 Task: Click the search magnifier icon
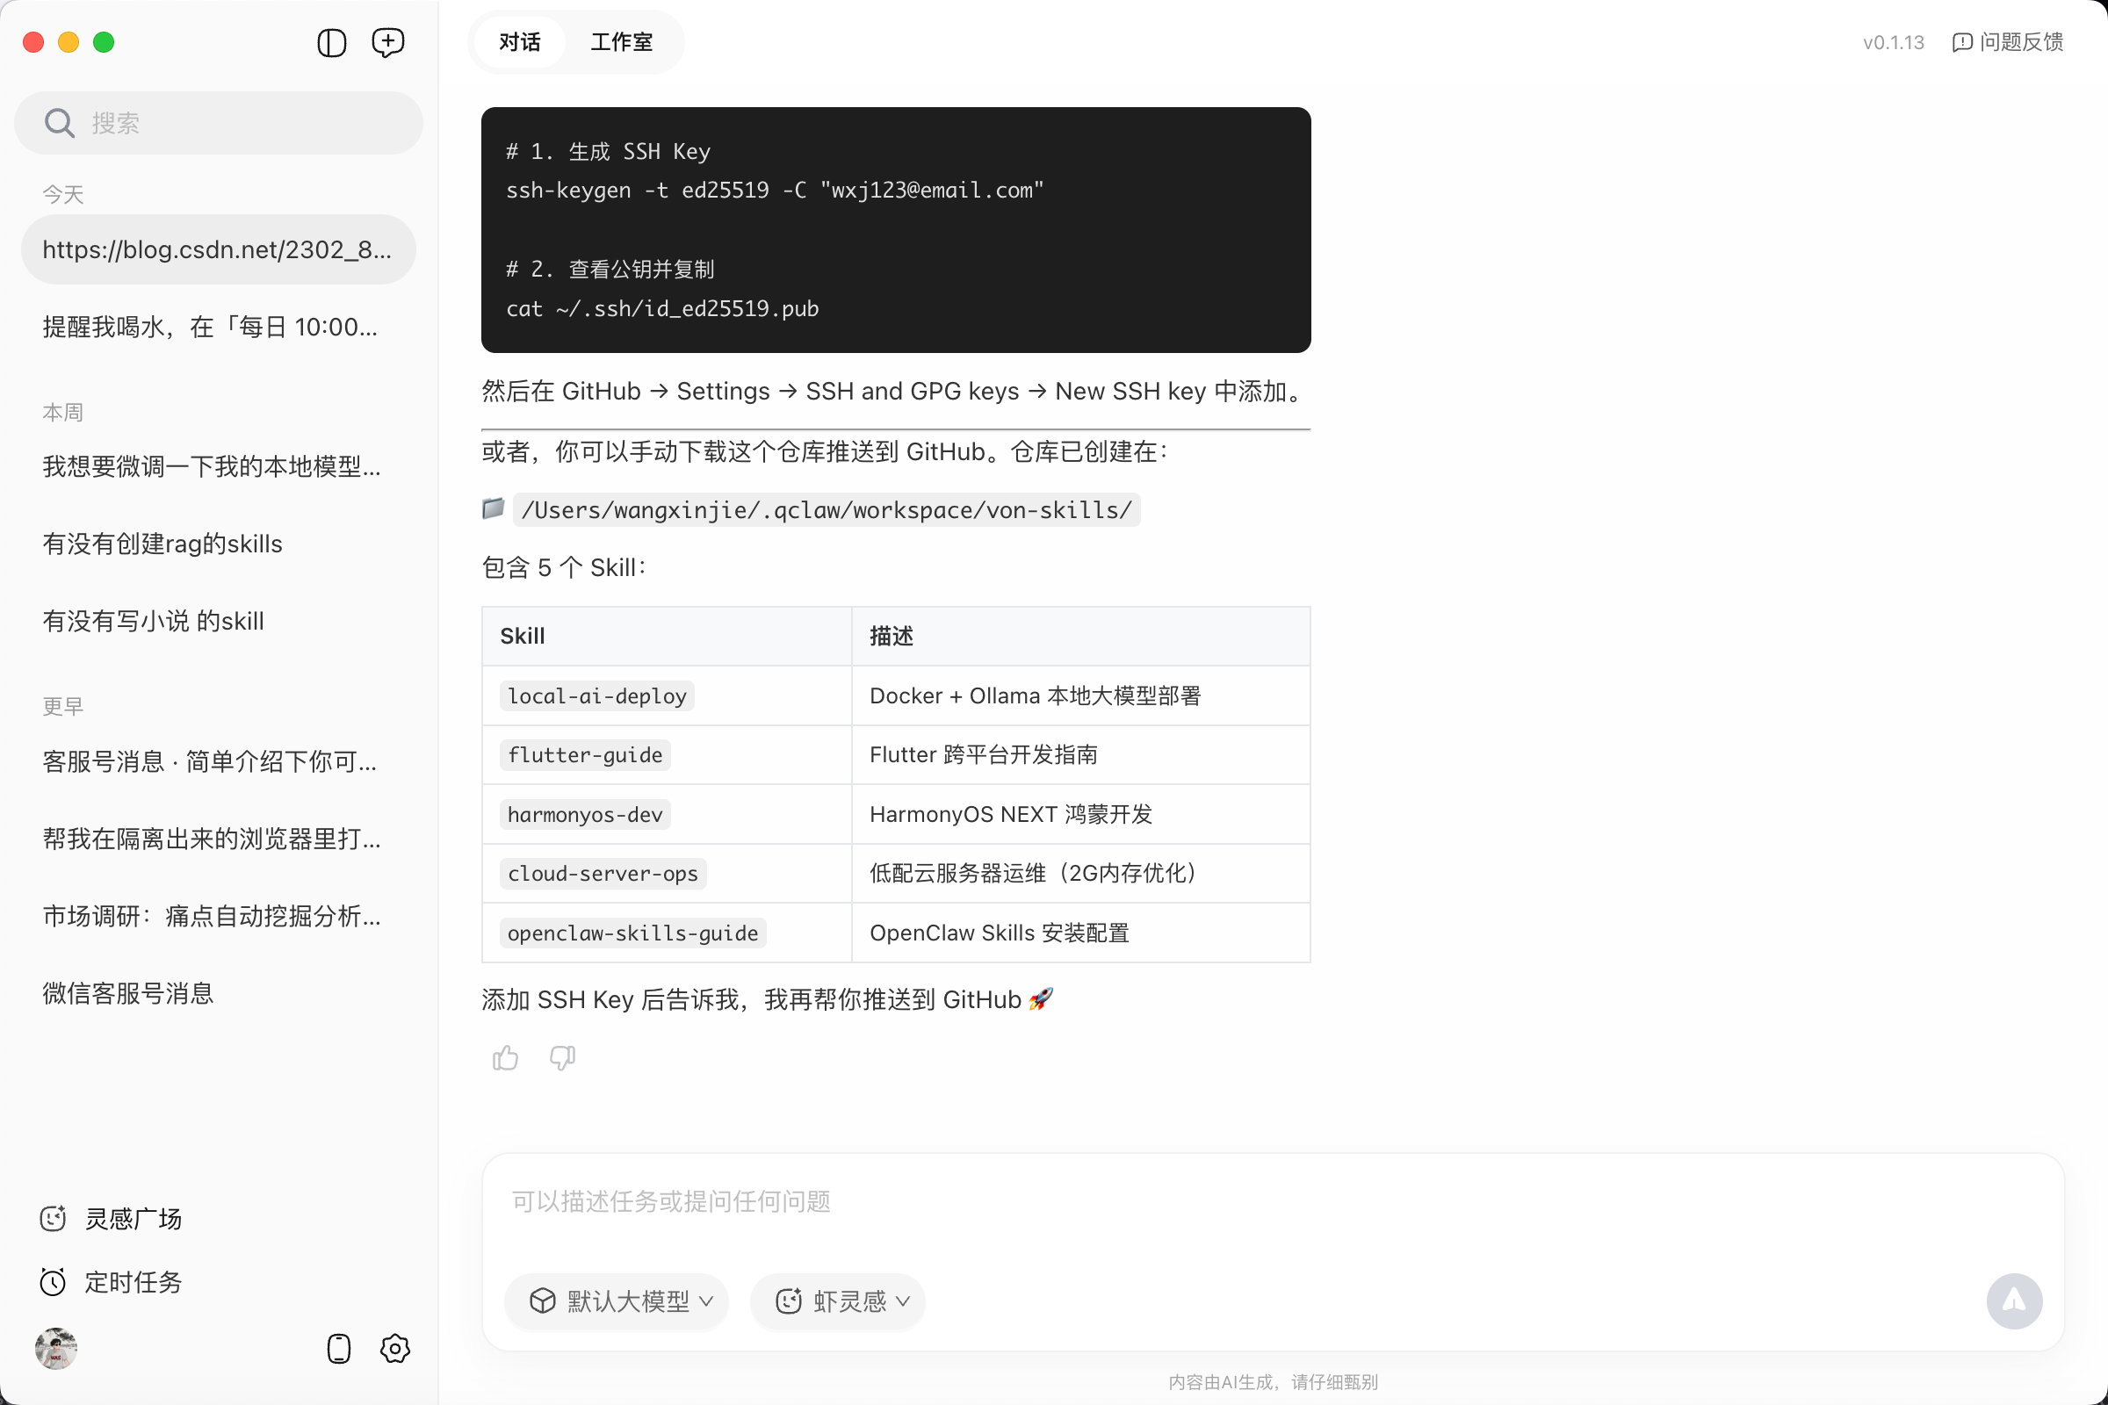click(x=59, y=123)
